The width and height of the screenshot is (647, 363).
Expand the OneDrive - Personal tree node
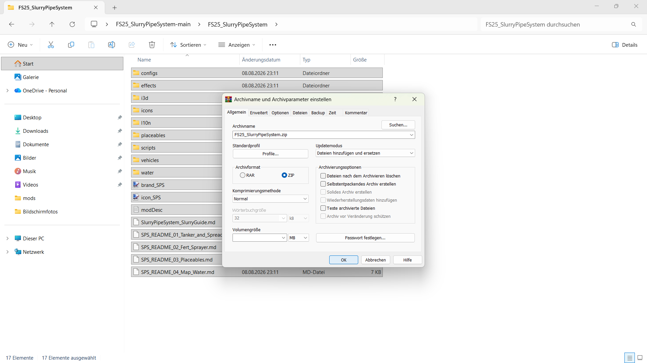click(x=7, y=90)
